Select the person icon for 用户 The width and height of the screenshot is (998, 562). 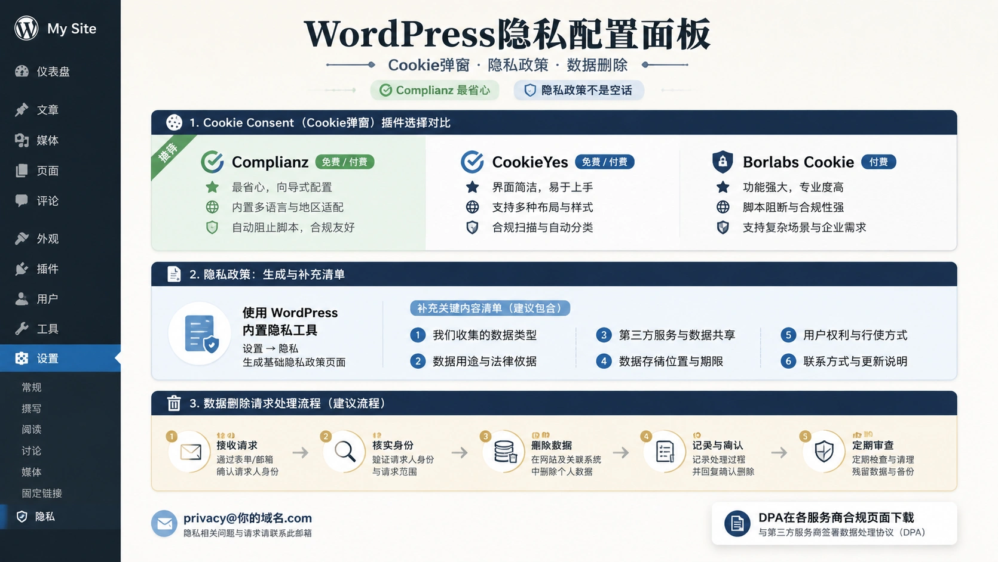[22, 299]
